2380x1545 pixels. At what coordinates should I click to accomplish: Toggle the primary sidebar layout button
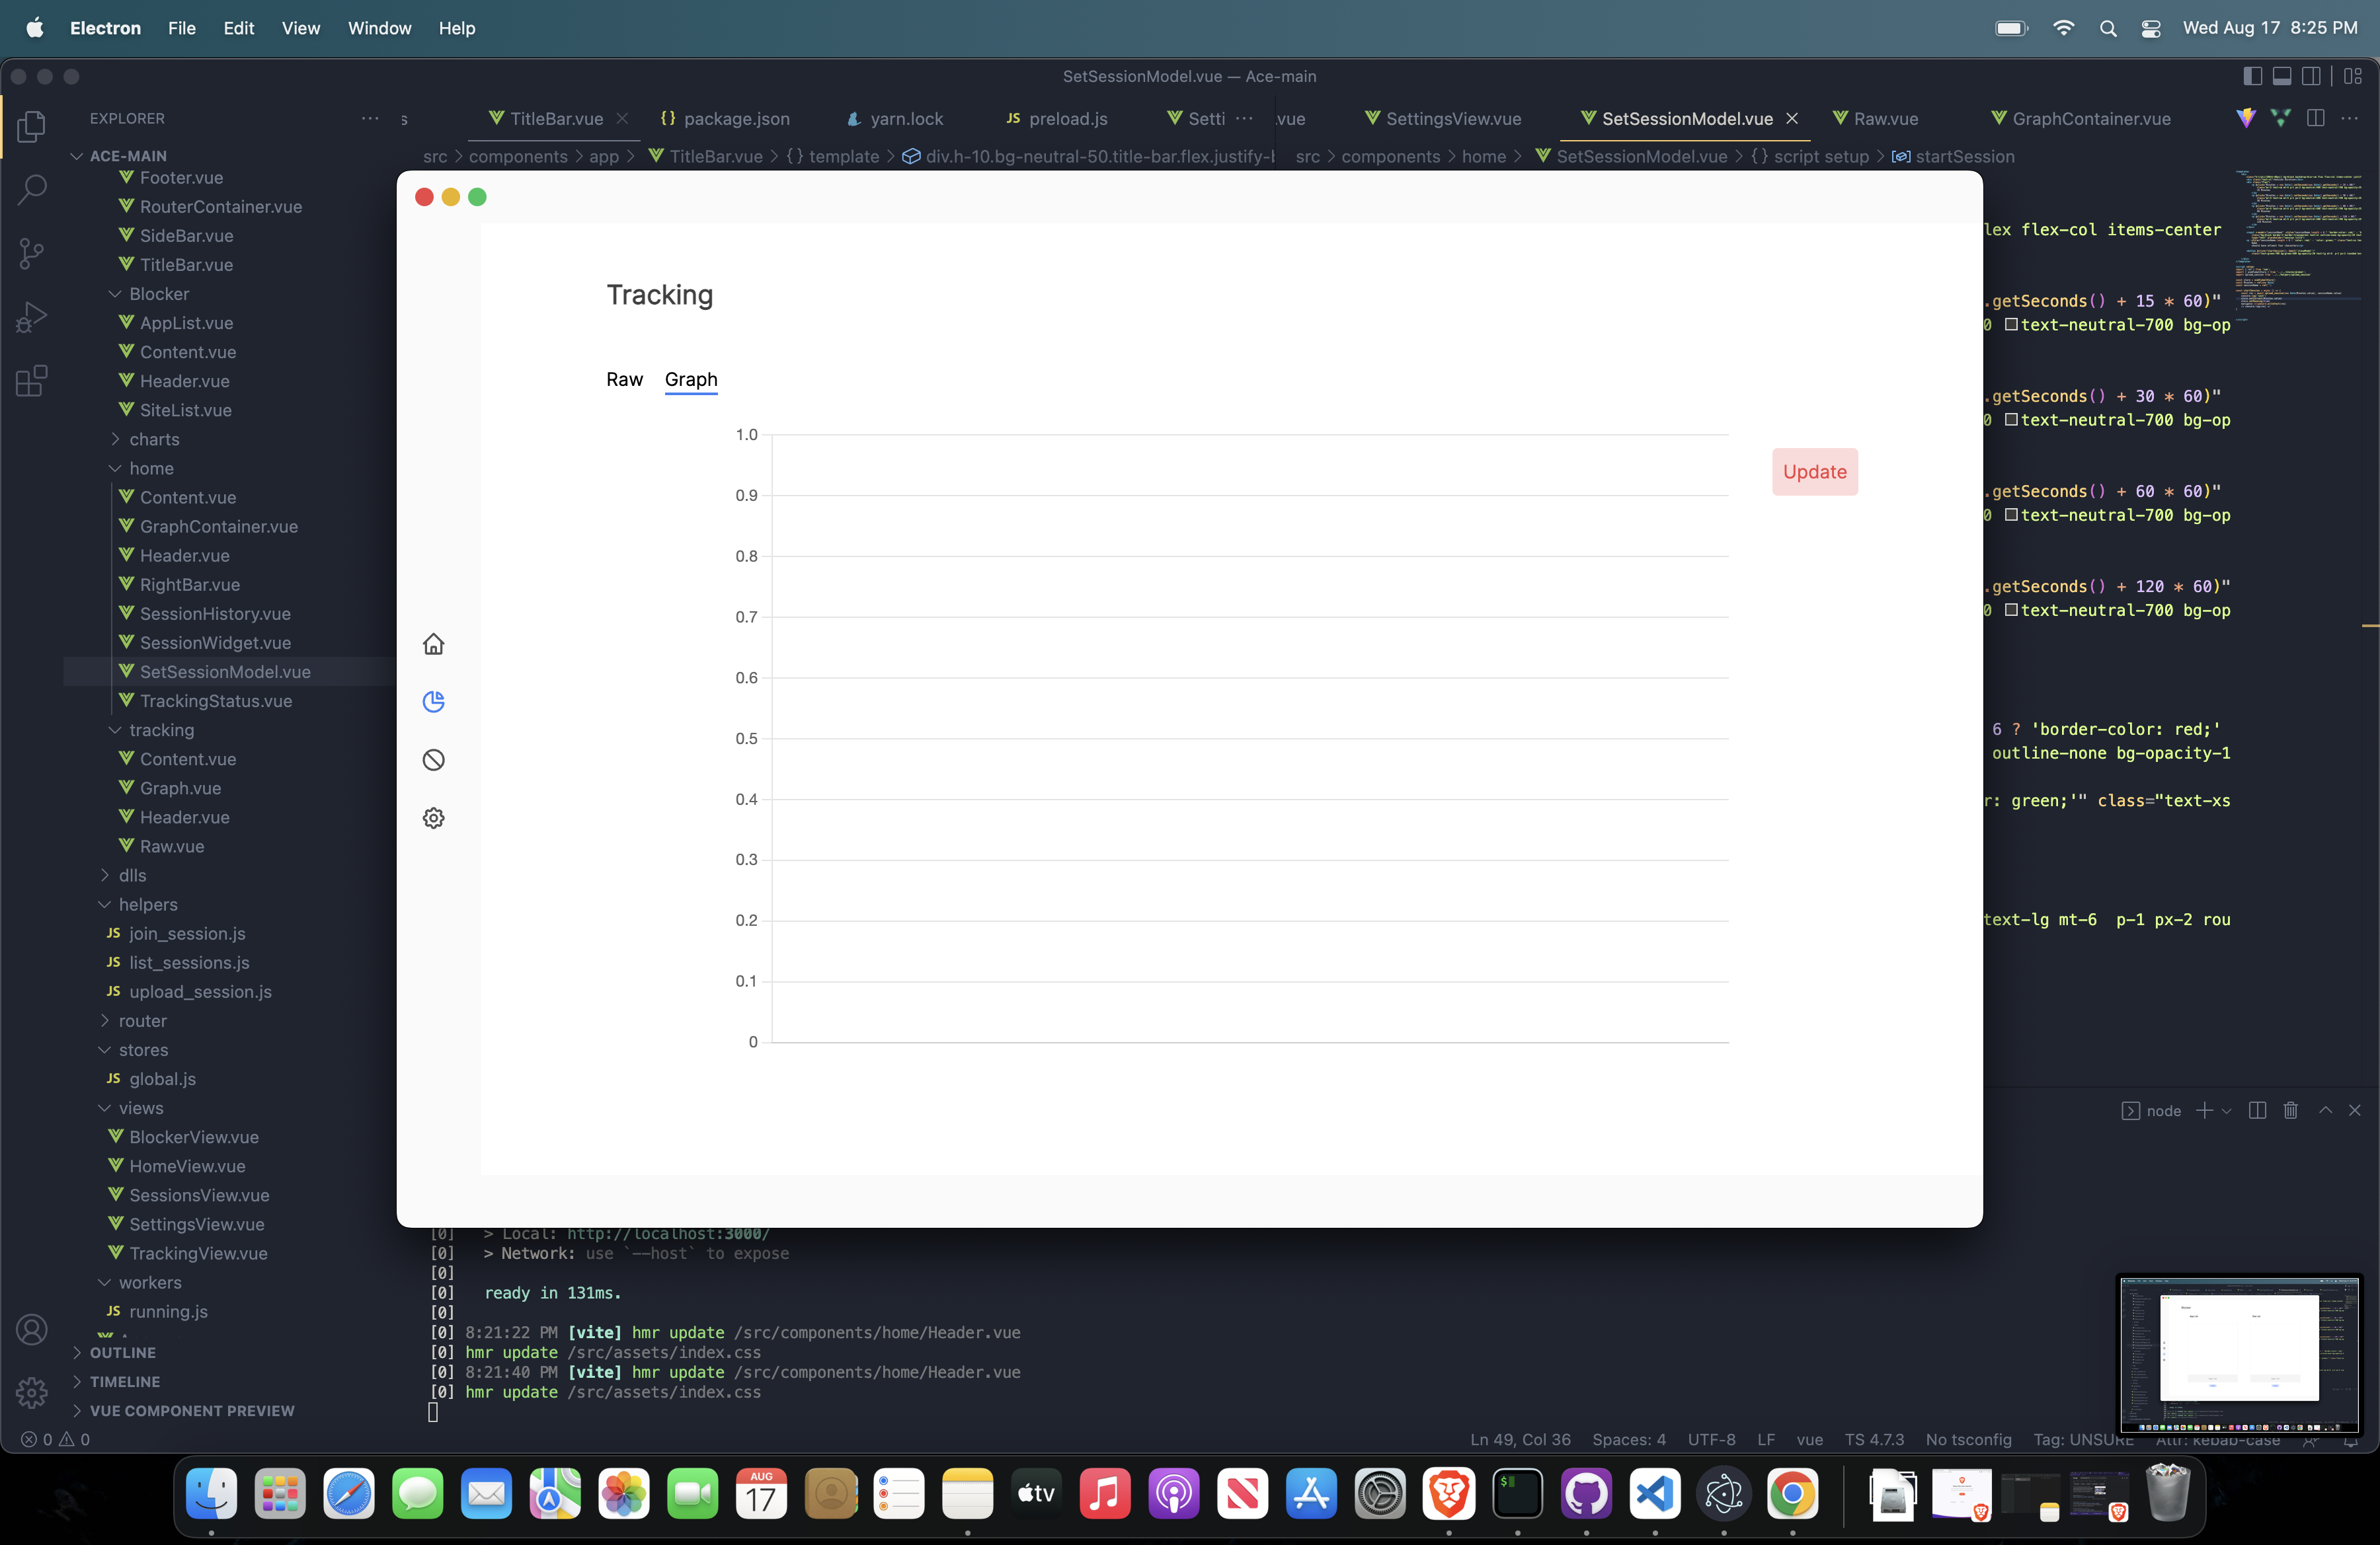pyautogui.click(x=2253, y=76)
